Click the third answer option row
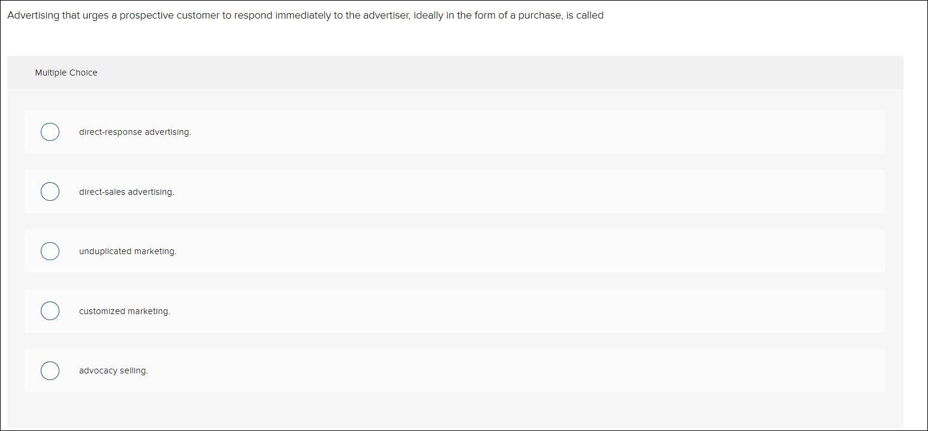Viewport: 928px width, 431px height. (x=454, y=251)
